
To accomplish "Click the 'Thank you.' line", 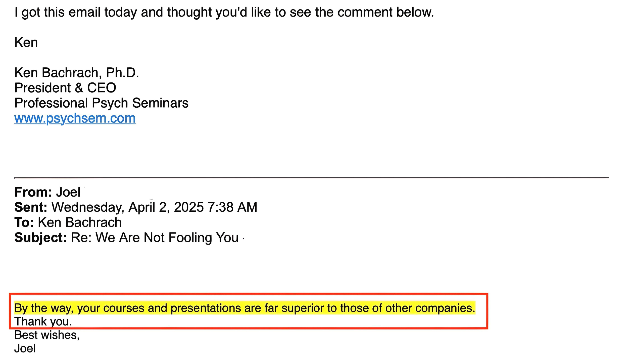I will [x=43, y=322].
